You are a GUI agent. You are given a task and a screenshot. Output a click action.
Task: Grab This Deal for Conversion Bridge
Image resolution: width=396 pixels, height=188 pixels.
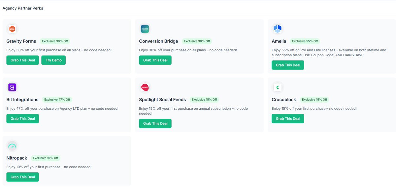[x=155, y=60]
